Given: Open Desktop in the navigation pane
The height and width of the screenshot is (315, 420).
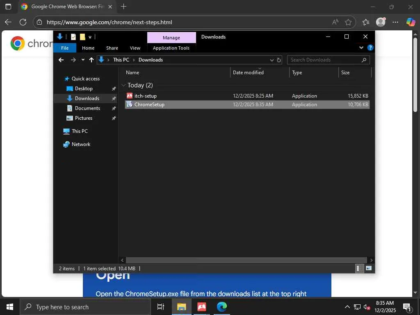Looking at the screenshot, I should [x=84, y=89].
